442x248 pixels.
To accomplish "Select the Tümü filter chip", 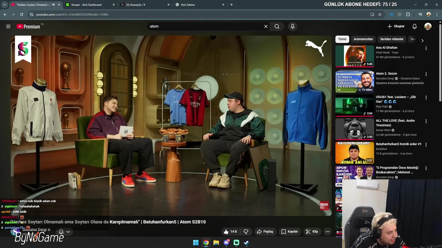I will (342, 39).
